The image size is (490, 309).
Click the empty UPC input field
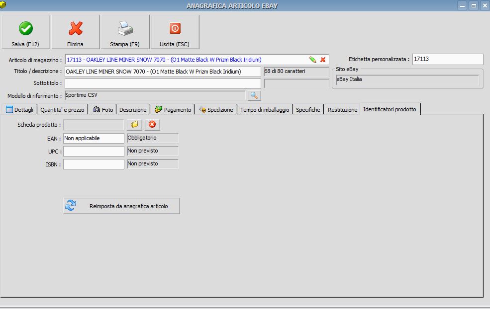click(x=94, y=152)
